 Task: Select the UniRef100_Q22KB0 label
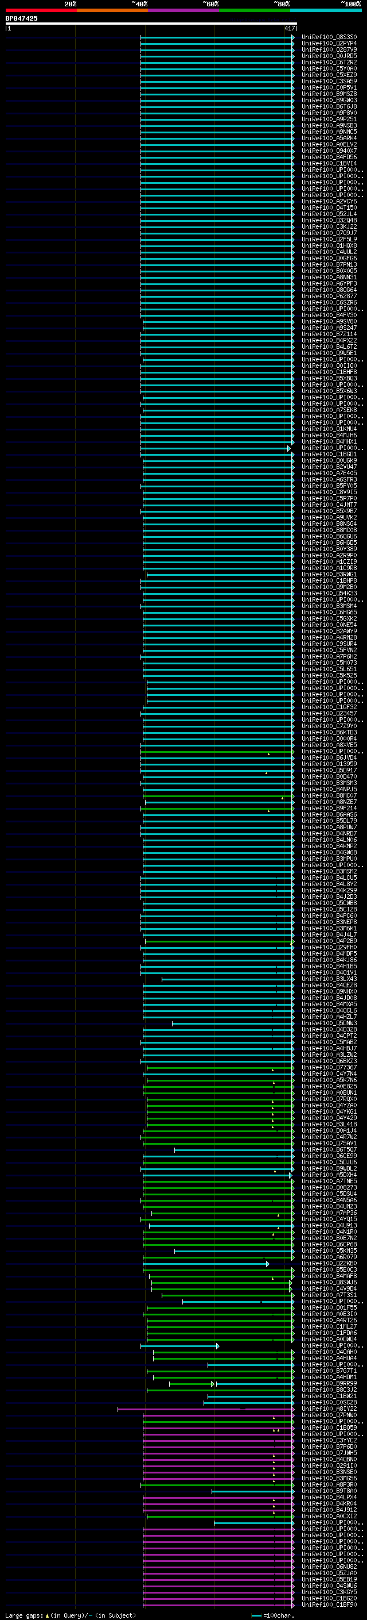(x=329, y=1264)
